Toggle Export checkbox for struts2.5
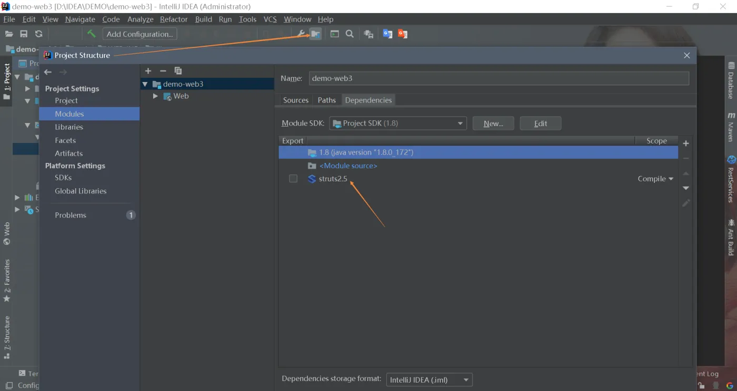This screenshot has width=737, height=391. (x=293, y=179)
